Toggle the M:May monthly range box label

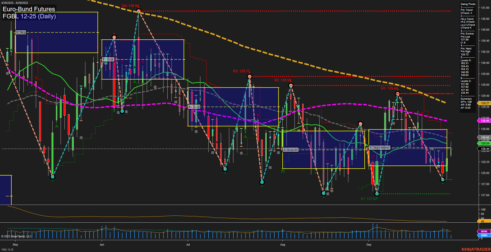(20, 32)
